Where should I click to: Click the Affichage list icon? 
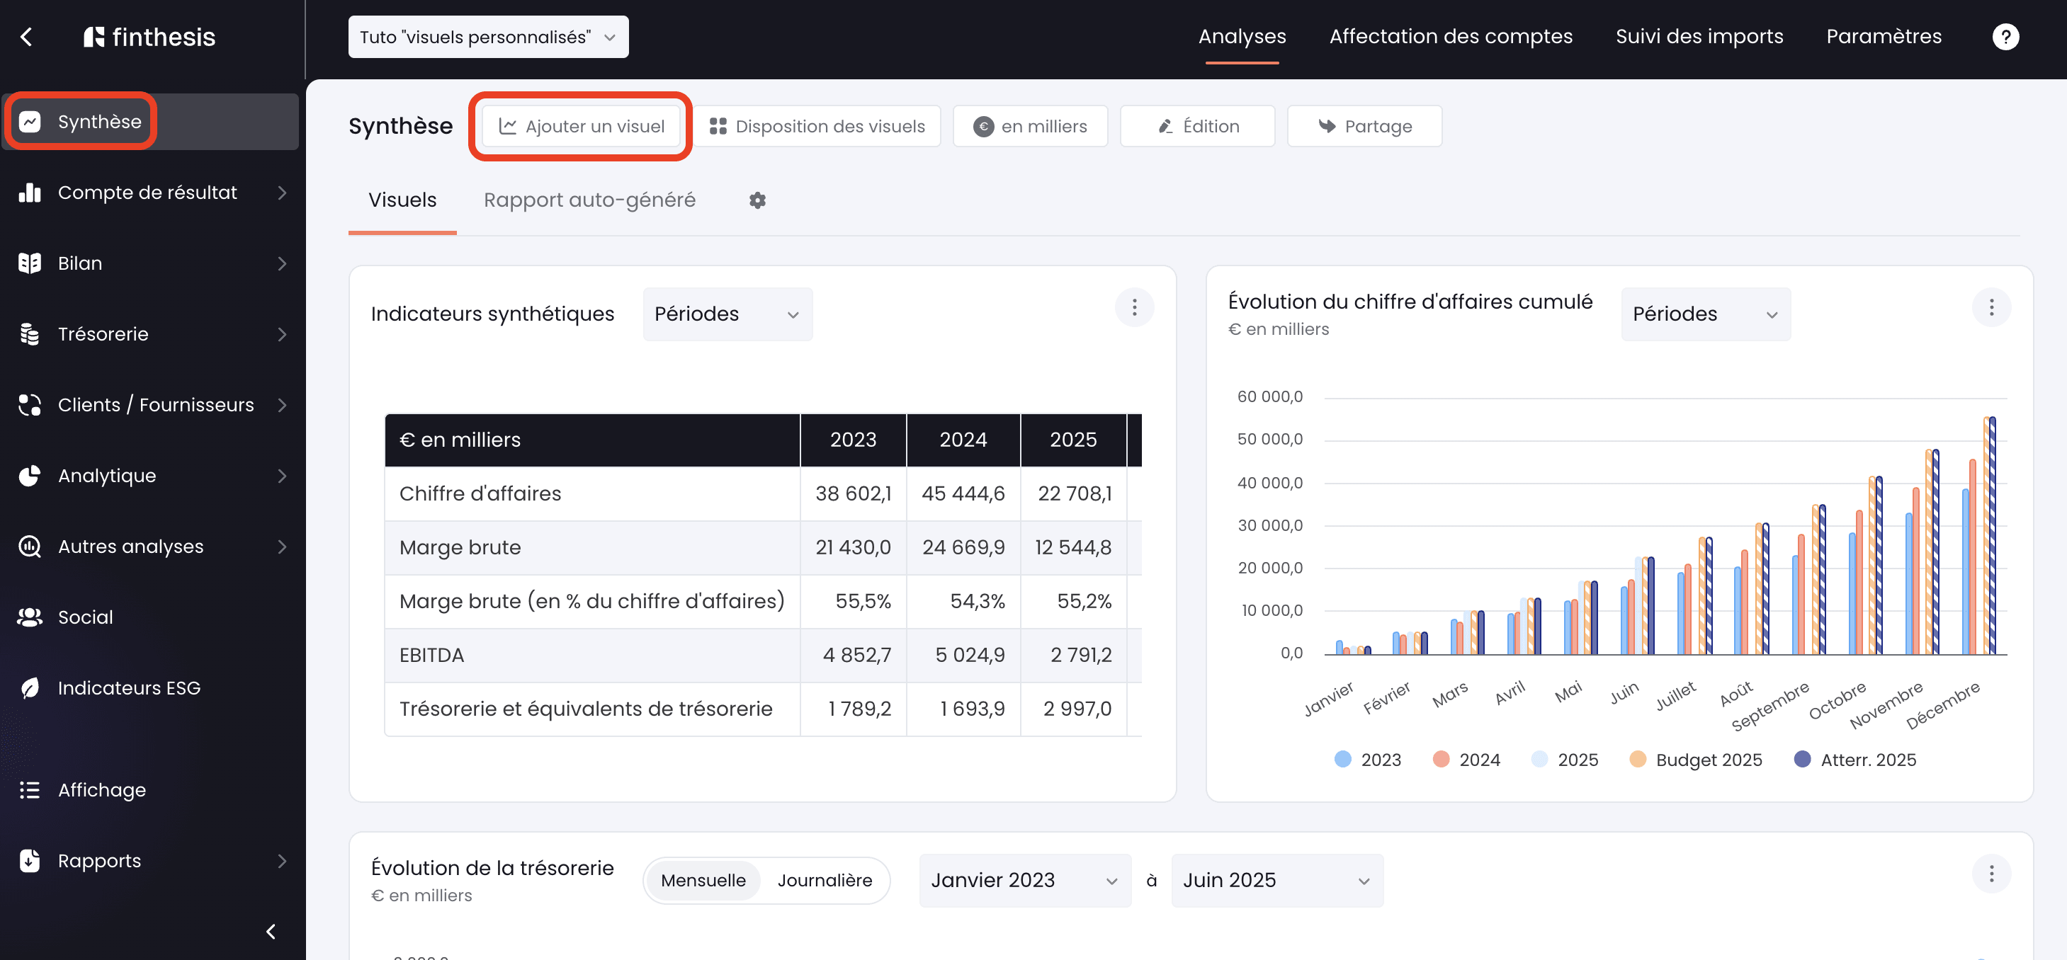pyautogui.click(x=30, y=790)
